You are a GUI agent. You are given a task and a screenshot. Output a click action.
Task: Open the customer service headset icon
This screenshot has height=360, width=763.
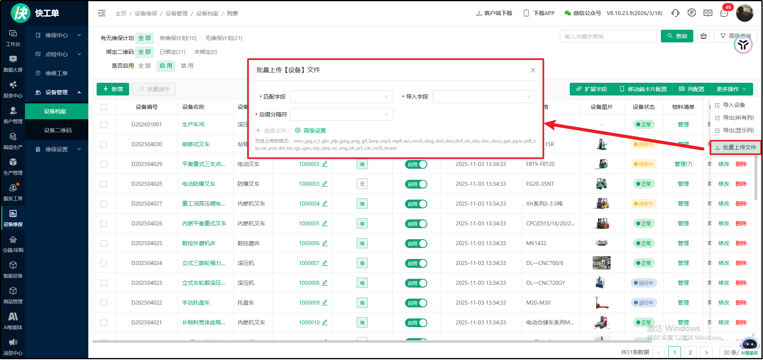click(675, 13)
